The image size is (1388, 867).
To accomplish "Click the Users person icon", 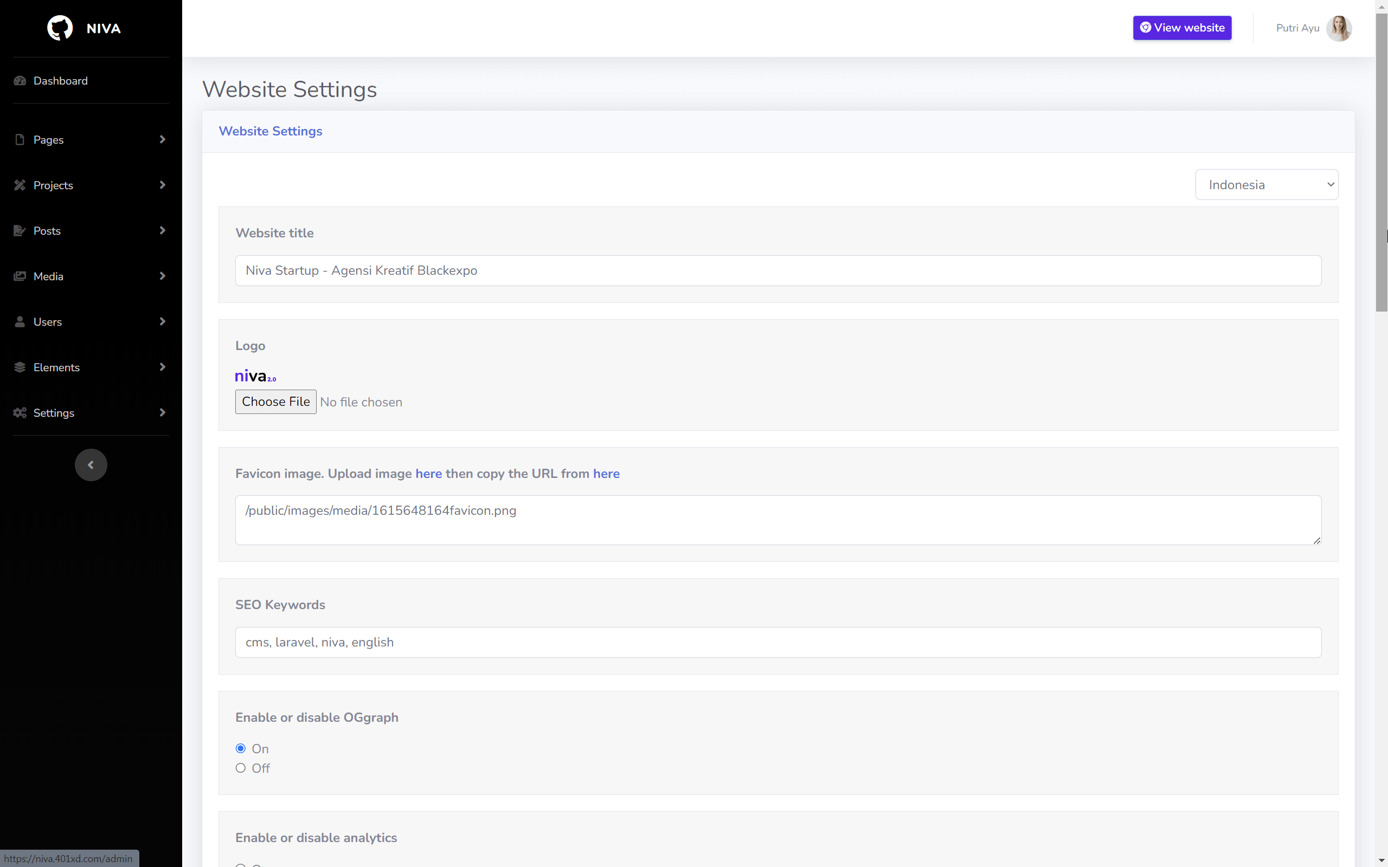I will coord(20,322).
